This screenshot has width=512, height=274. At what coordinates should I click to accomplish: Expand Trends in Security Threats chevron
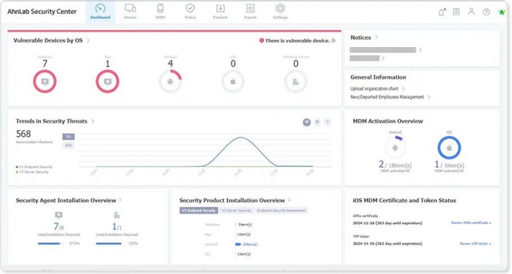[x=93, y=121]
